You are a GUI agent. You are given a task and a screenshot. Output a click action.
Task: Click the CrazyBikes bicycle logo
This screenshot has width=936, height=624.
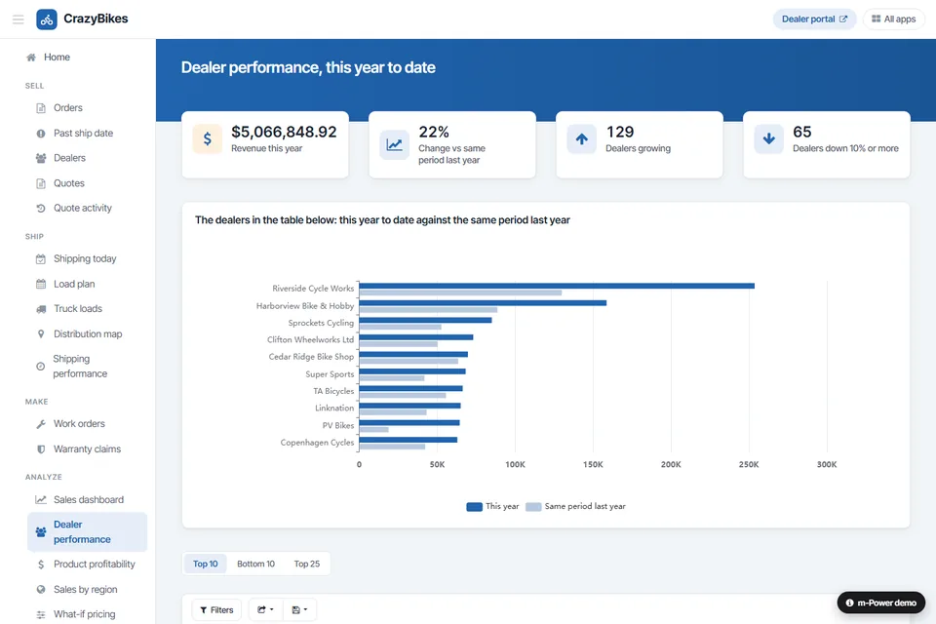pos(47,19)
